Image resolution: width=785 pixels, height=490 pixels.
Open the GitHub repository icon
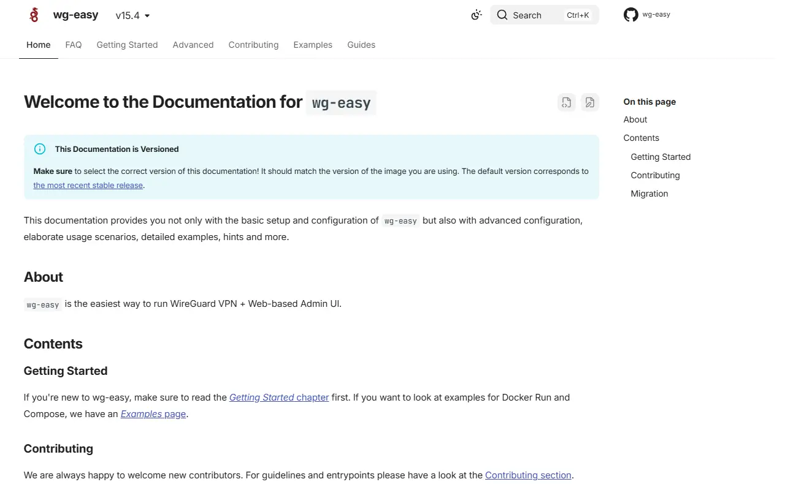[x=630, y=15]
